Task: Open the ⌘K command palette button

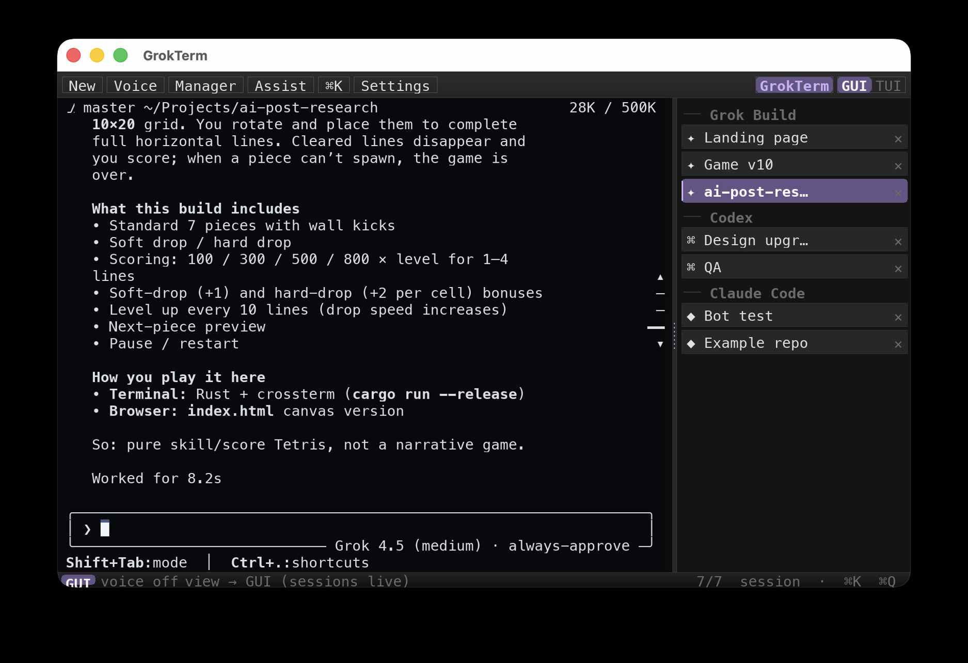Action: [x=334, y=86]
